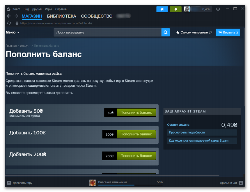Click the Добавить 50₴ heading
The width and height of the screenshot is (250, 192).
26,111
